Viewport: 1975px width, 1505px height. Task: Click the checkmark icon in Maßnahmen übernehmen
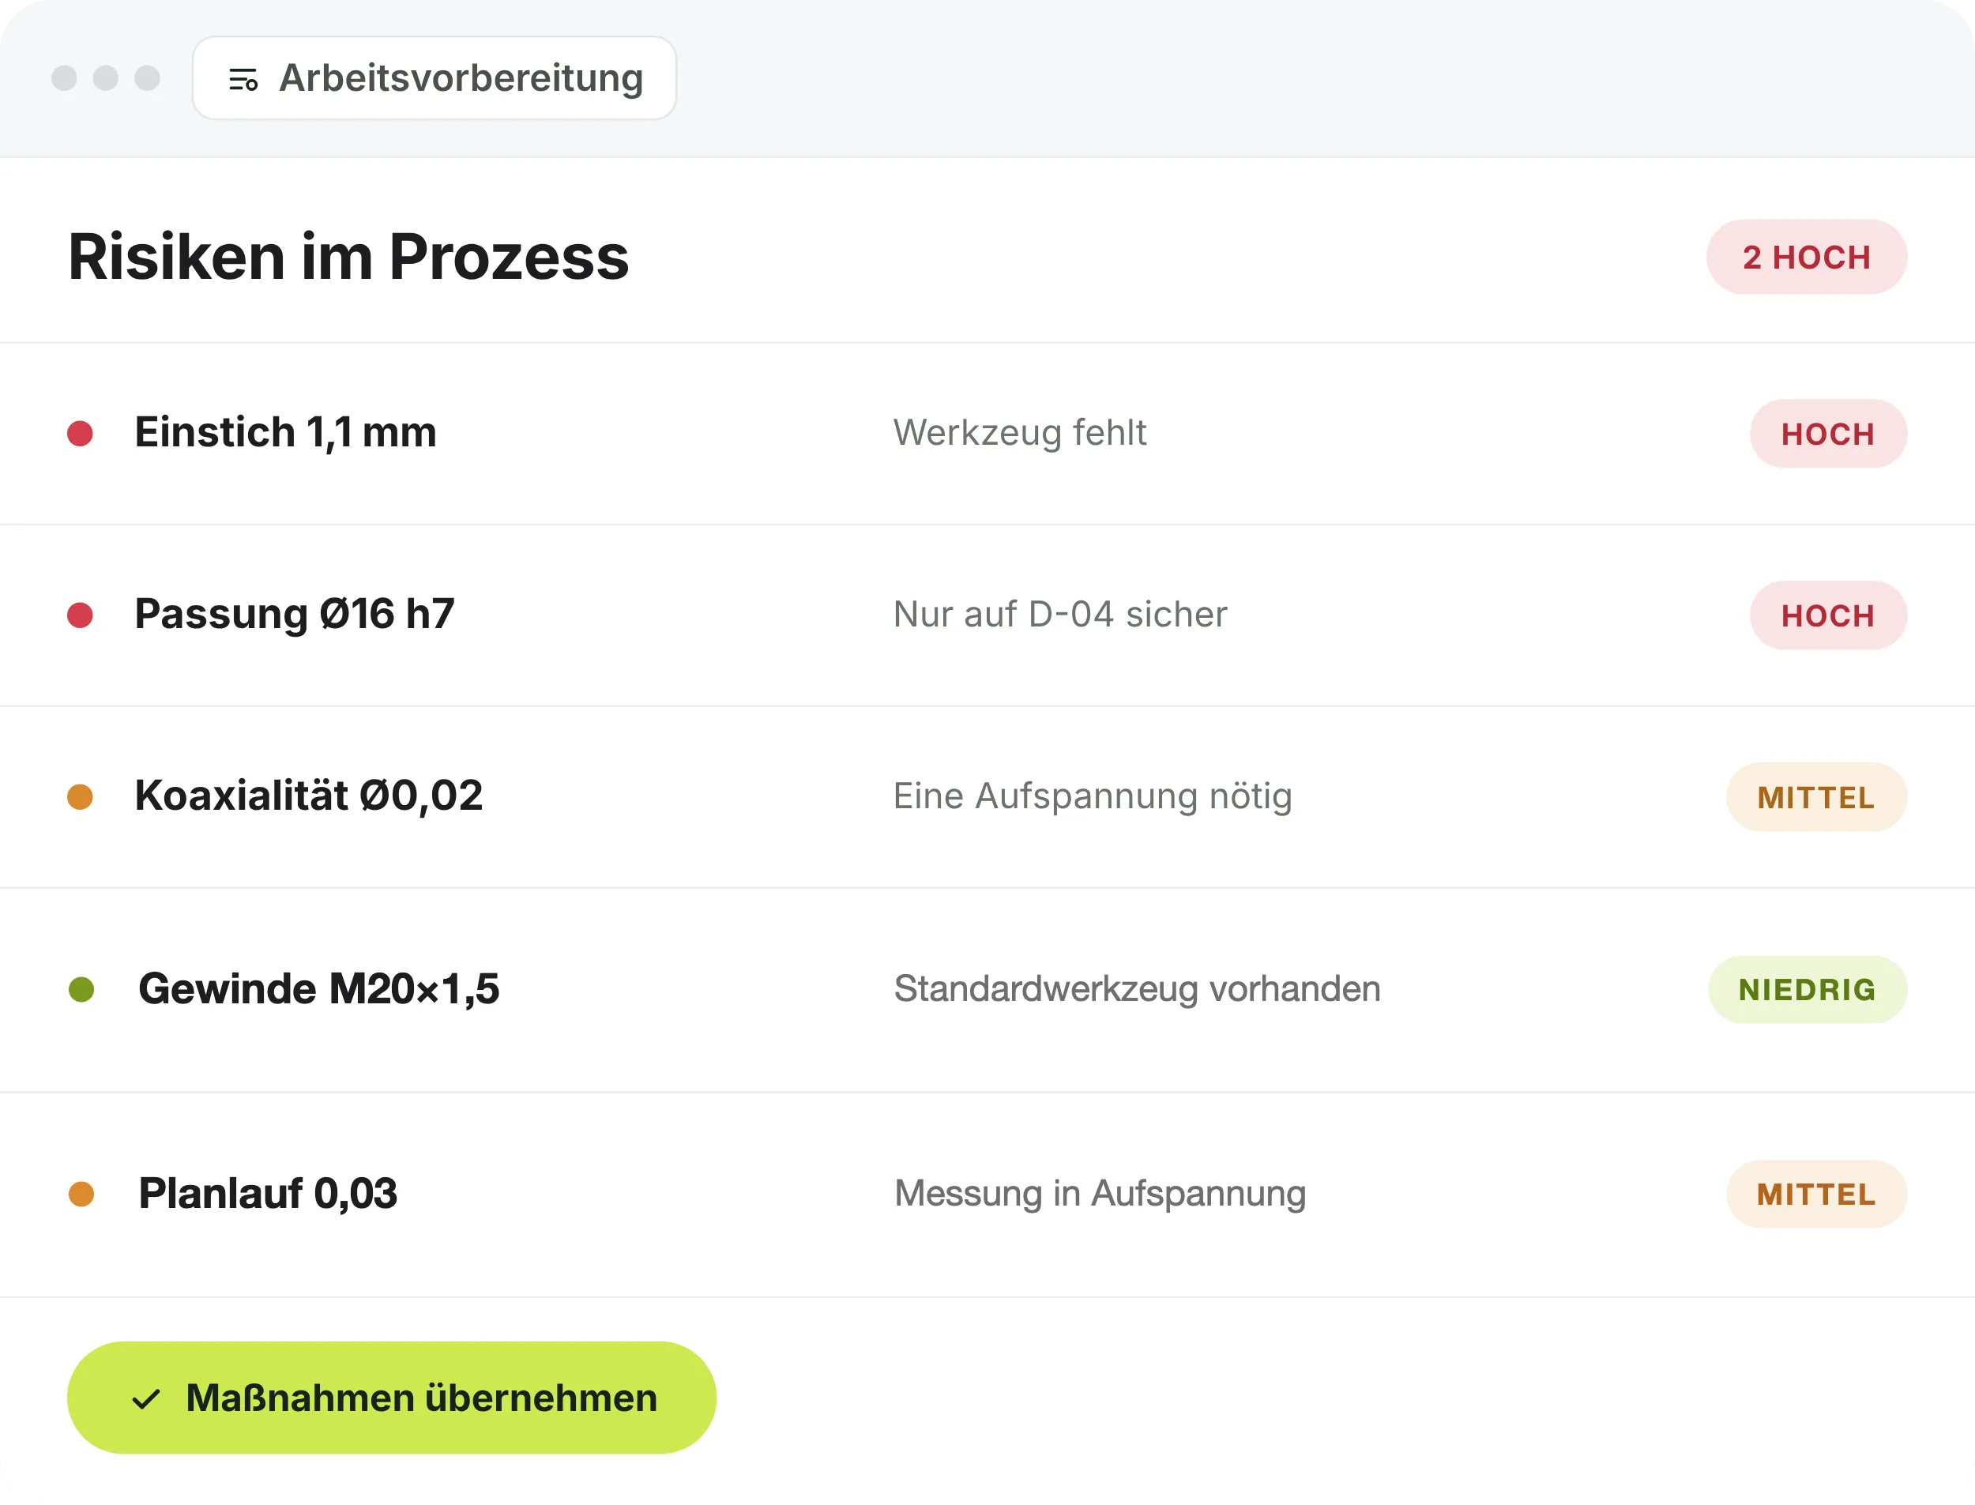(x=146, y=1398)
